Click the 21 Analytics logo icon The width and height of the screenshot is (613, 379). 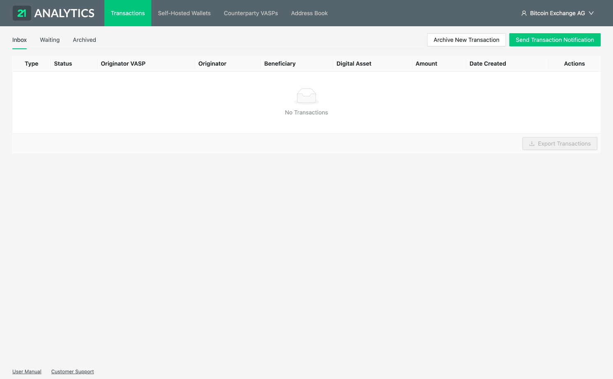coord(22,13)
